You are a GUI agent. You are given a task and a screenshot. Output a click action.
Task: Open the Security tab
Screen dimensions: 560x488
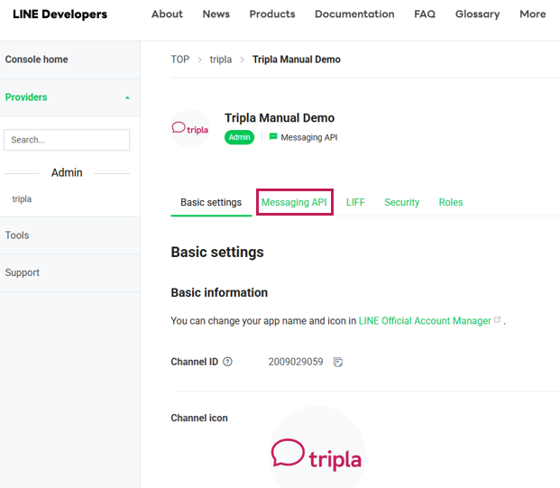coord(401,202)
